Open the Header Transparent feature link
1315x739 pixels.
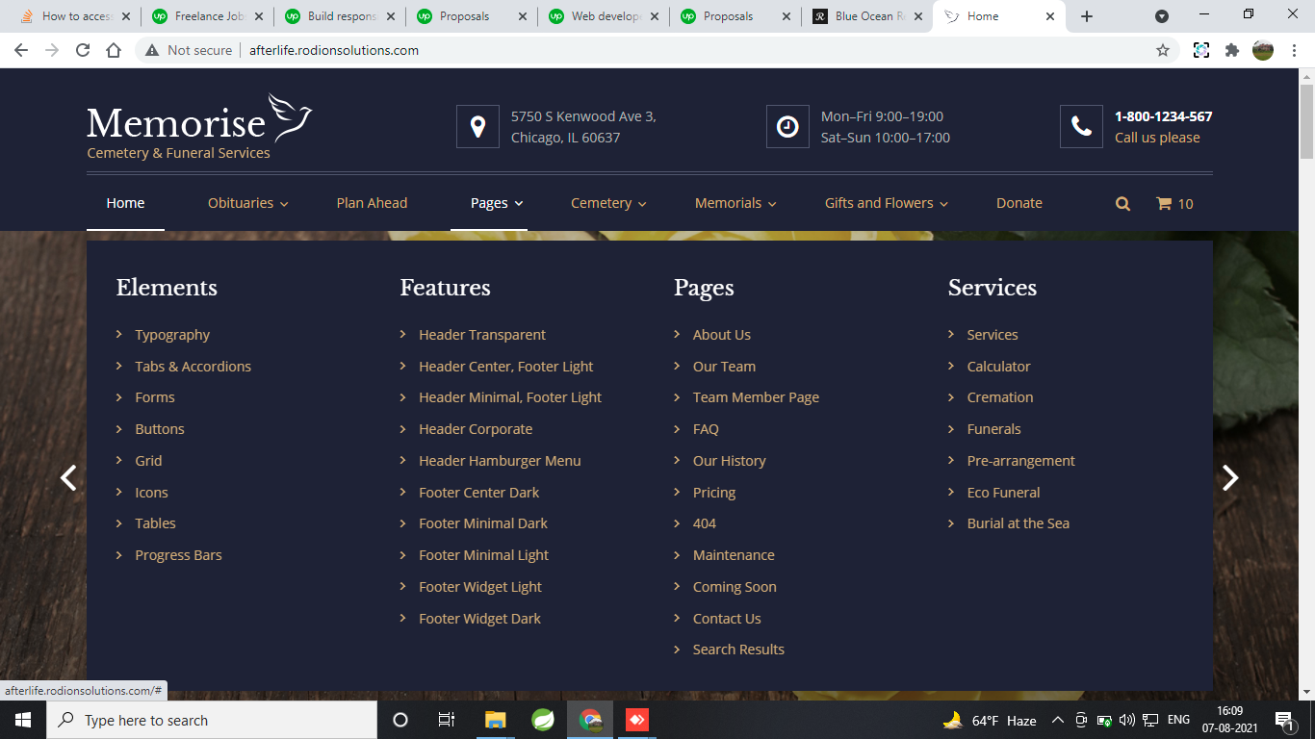click(482, 335)
